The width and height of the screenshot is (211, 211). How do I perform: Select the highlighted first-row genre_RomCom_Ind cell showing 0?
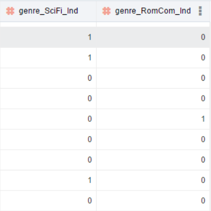coord(153,37)
